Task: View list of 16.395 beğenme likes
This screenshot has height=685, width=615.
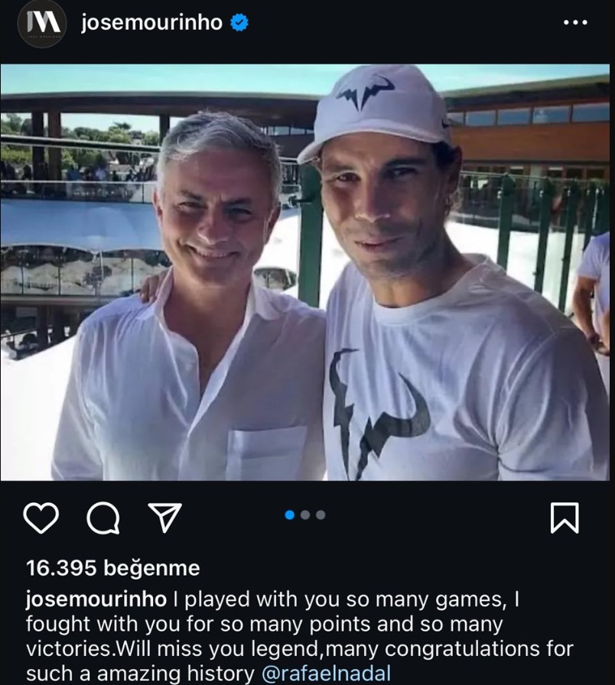Action: [112, 568]
